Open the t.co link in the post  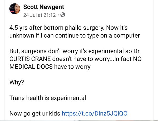pyautogui.click(x=94, y=114)
